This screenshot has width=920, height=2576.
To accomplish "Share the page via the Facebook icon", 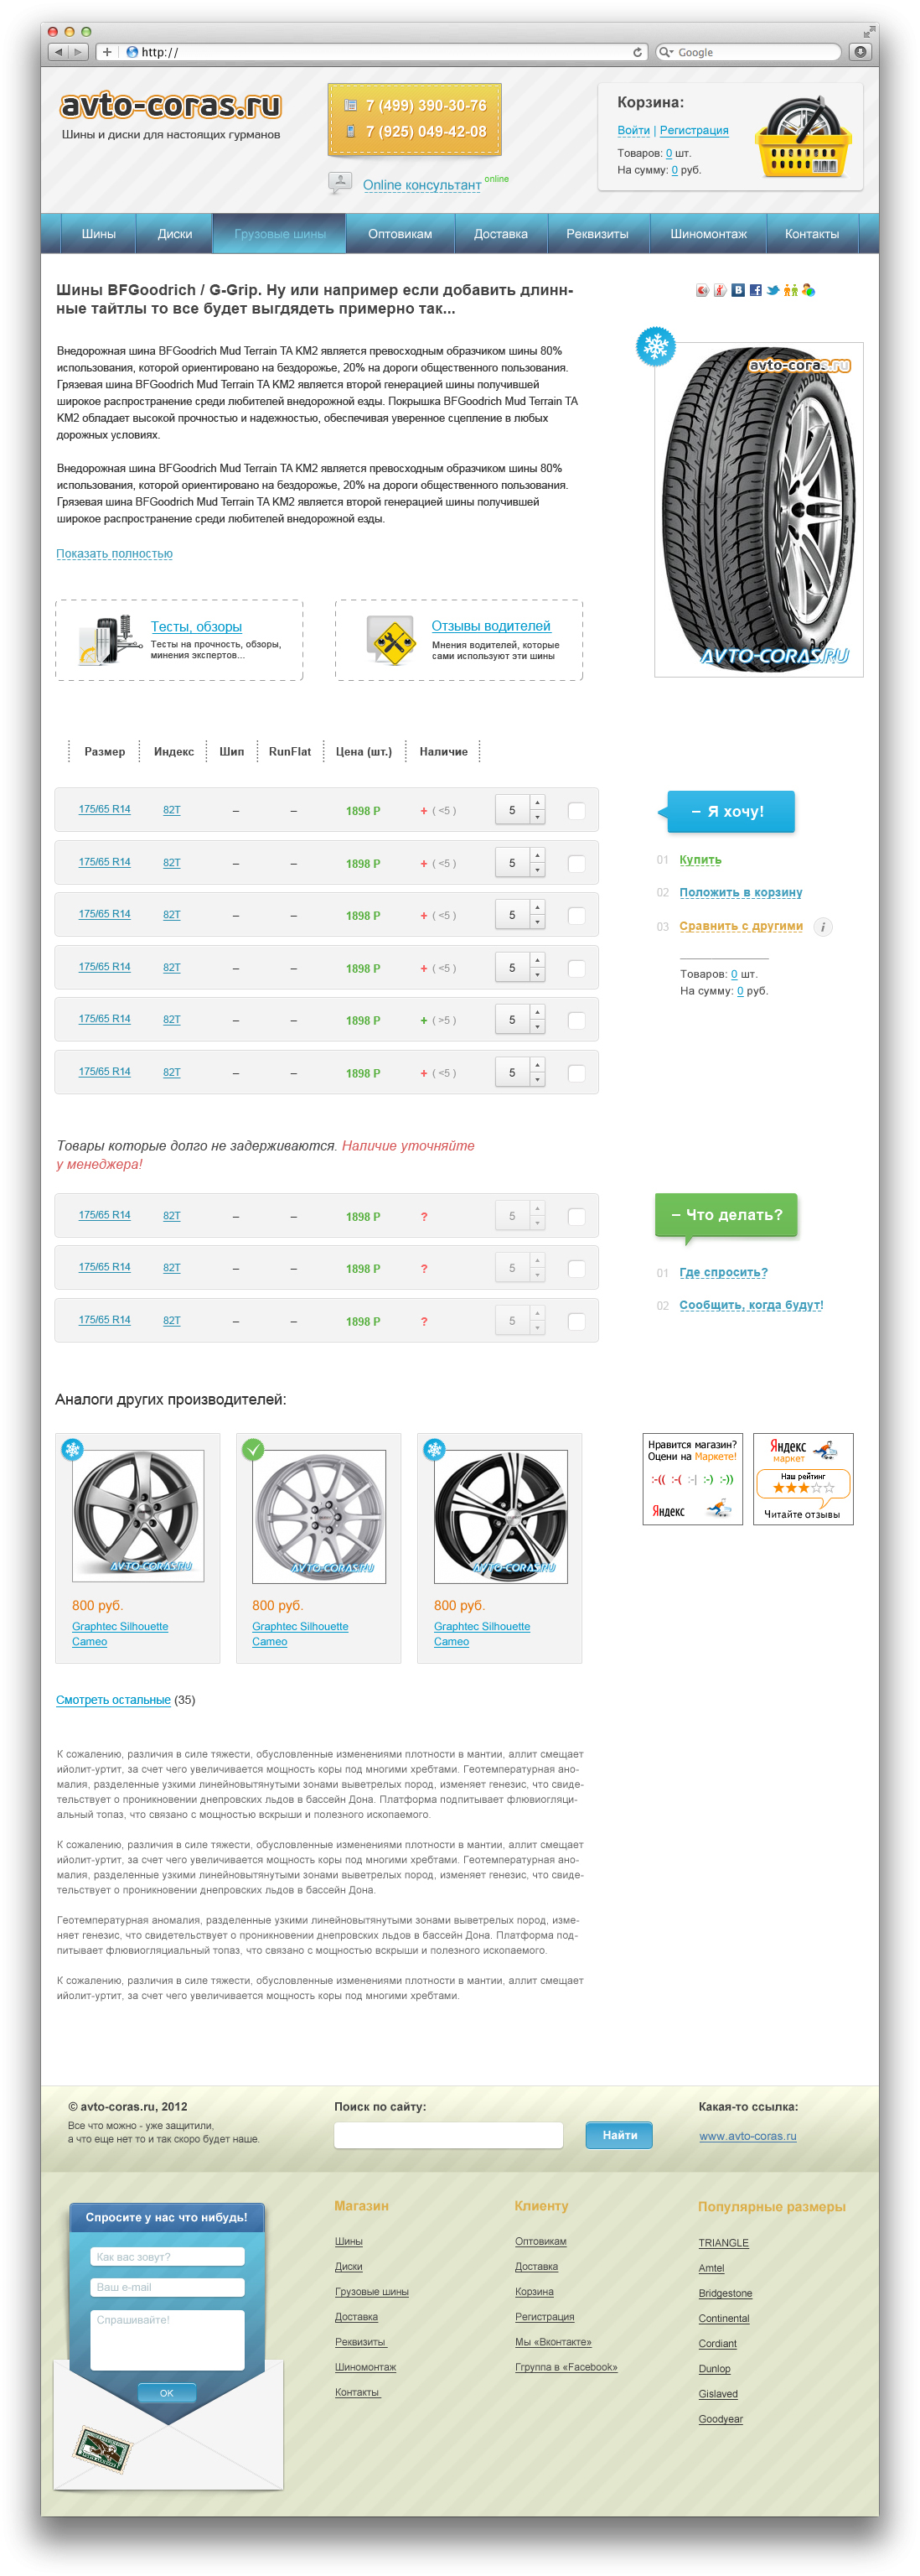I will tap(755, 290).
